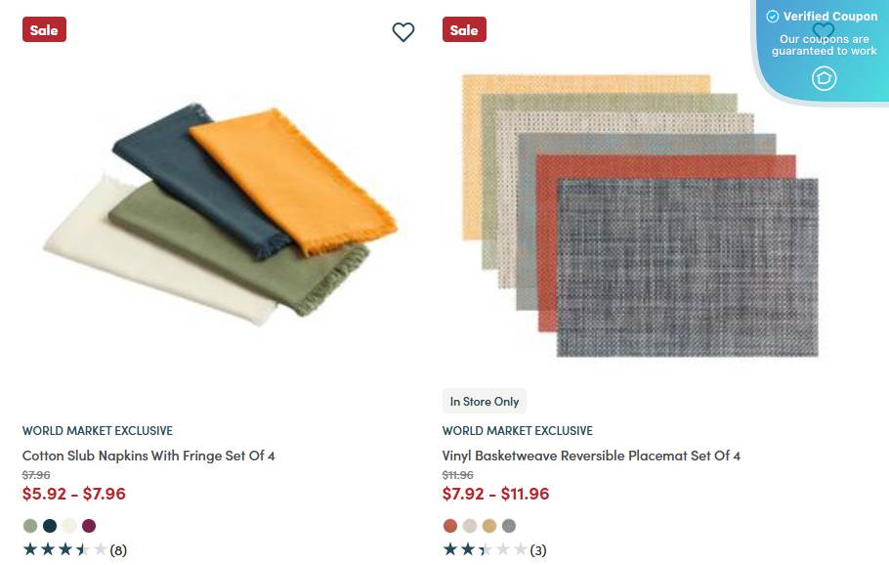Image resolution: width=889 pixels, height=565 pixels.
Task: Click the house icon in coupon badge
Action: pyautogui.click(x=824, y=78)
